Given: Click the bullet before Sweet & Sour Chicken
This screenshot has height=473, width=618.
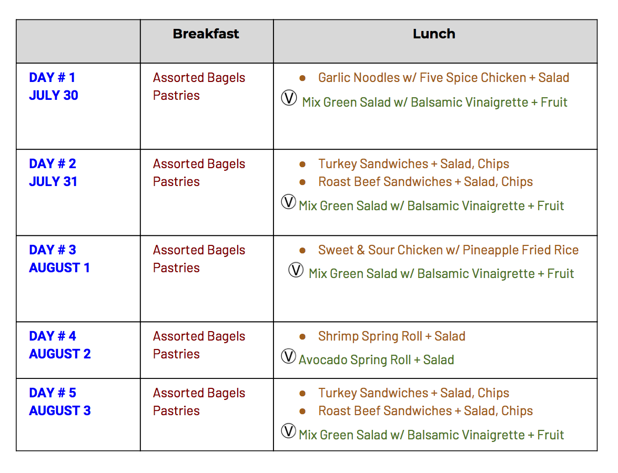Looking at the screenshot, I should click(x=302, y=250).
